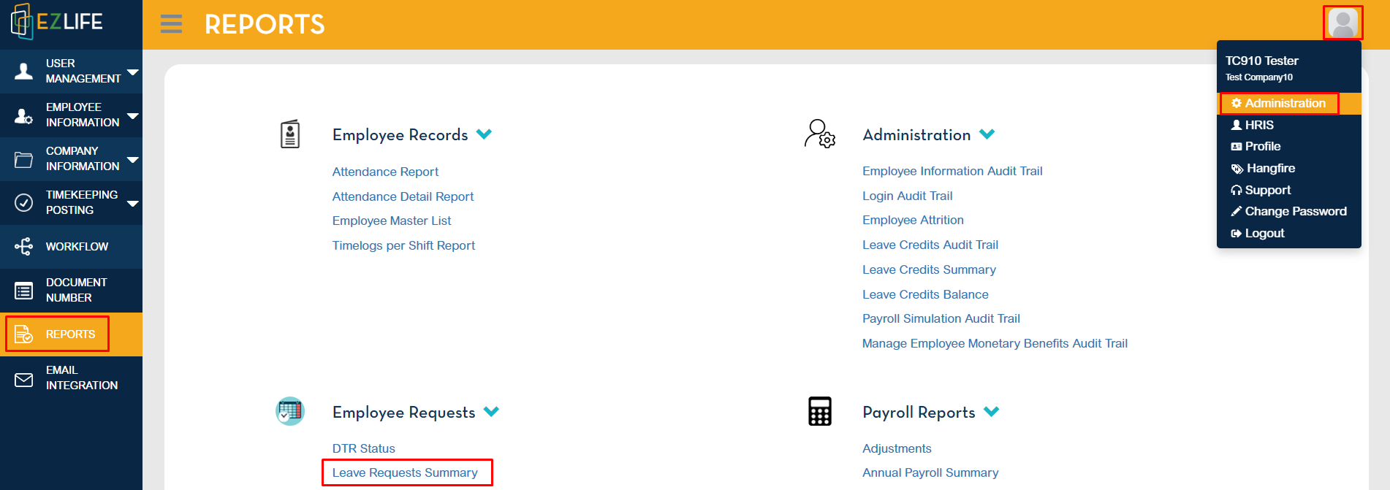
Task: Open the Attendance Report link
Action: [385, 172]
